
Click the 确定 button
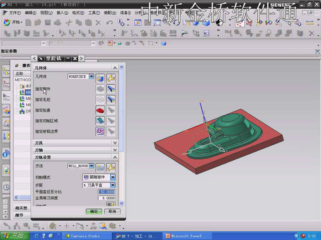94,212
